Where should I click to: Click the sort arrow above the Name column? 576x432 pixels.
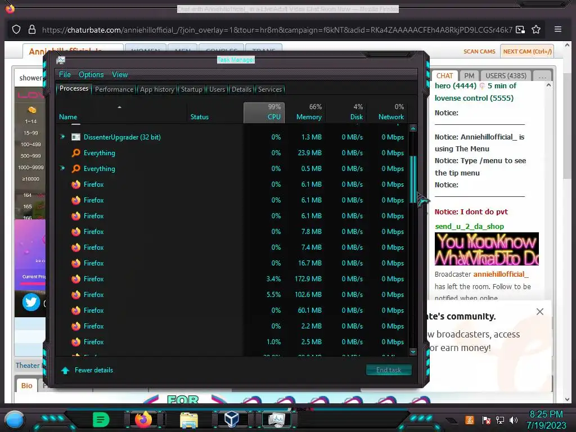pyautogui.click(x=119, y=107)
